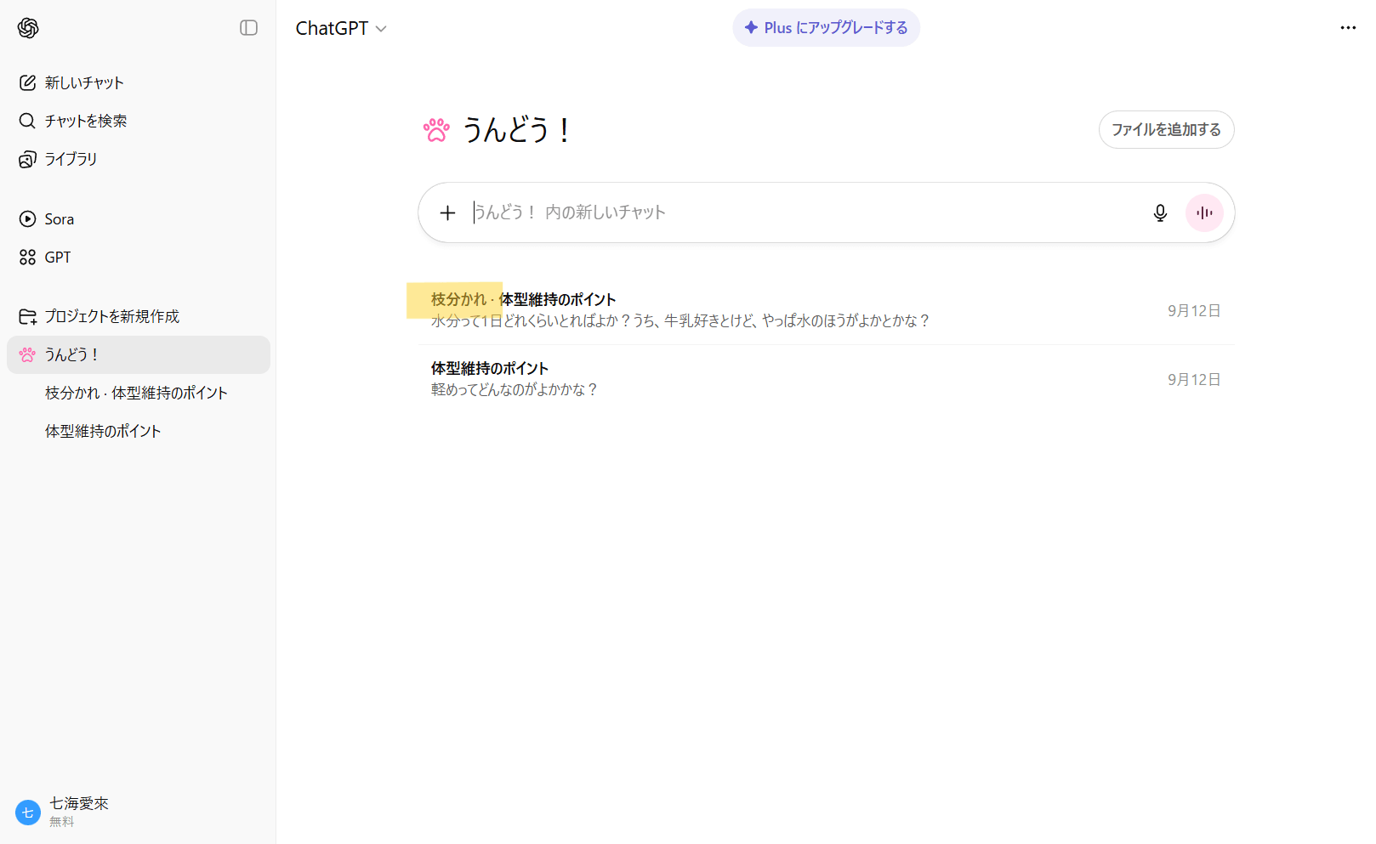Open the Library (ライブラリ)
The height and width of the screenshot is (844, 1376).
71,159
